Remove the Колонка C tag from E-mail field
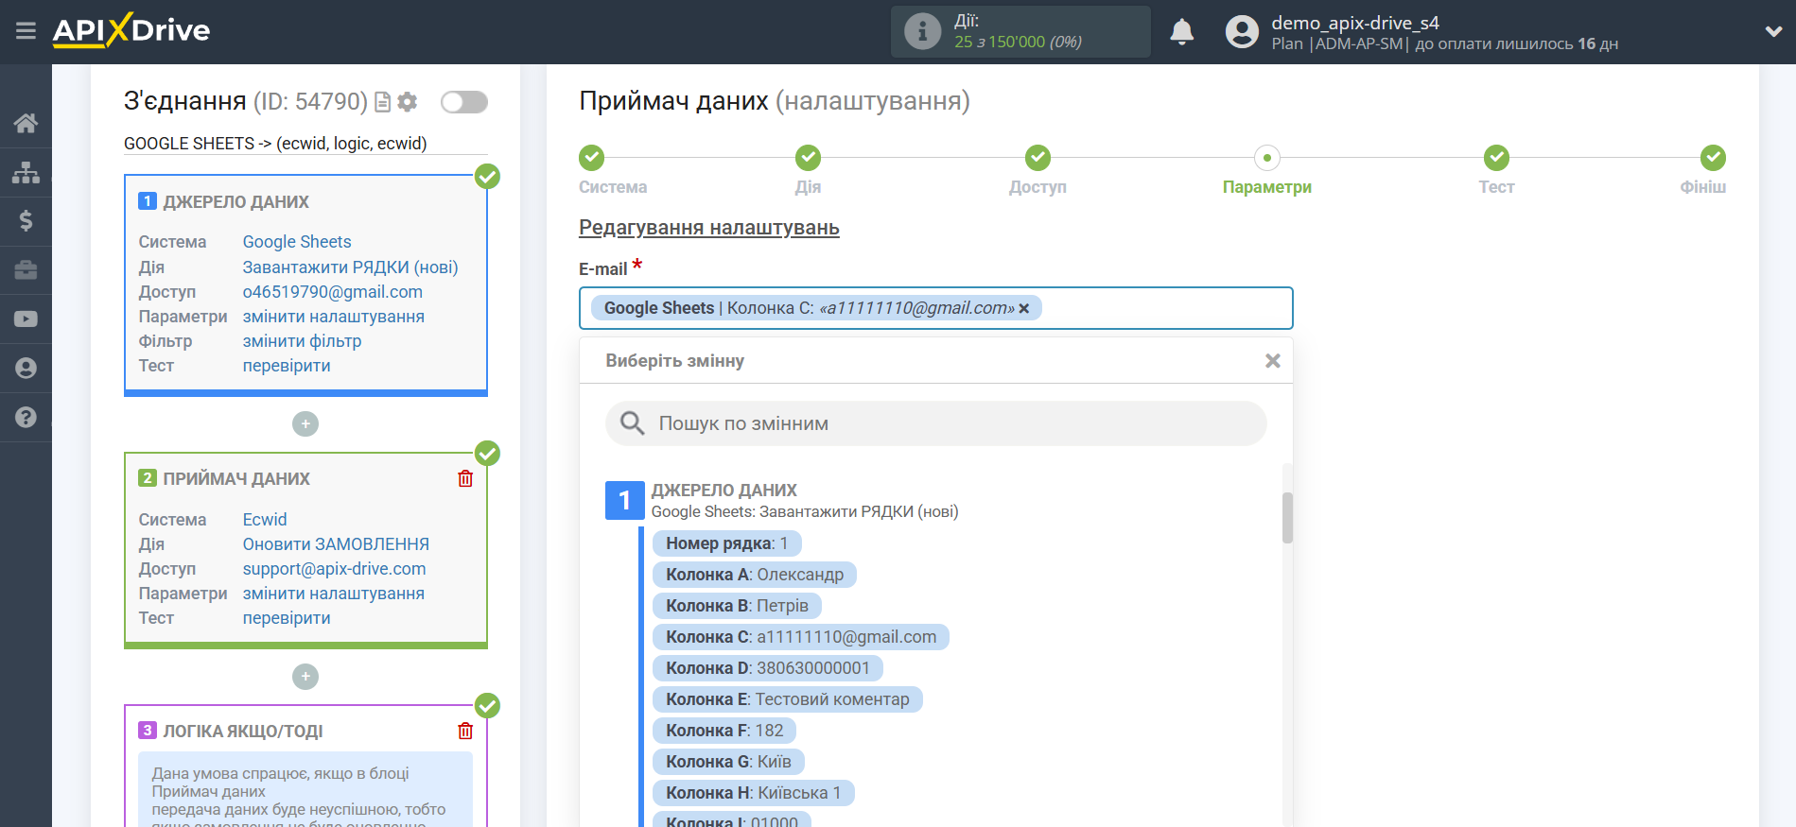This screenshot has height=827, width=1796. [1024, 308]
